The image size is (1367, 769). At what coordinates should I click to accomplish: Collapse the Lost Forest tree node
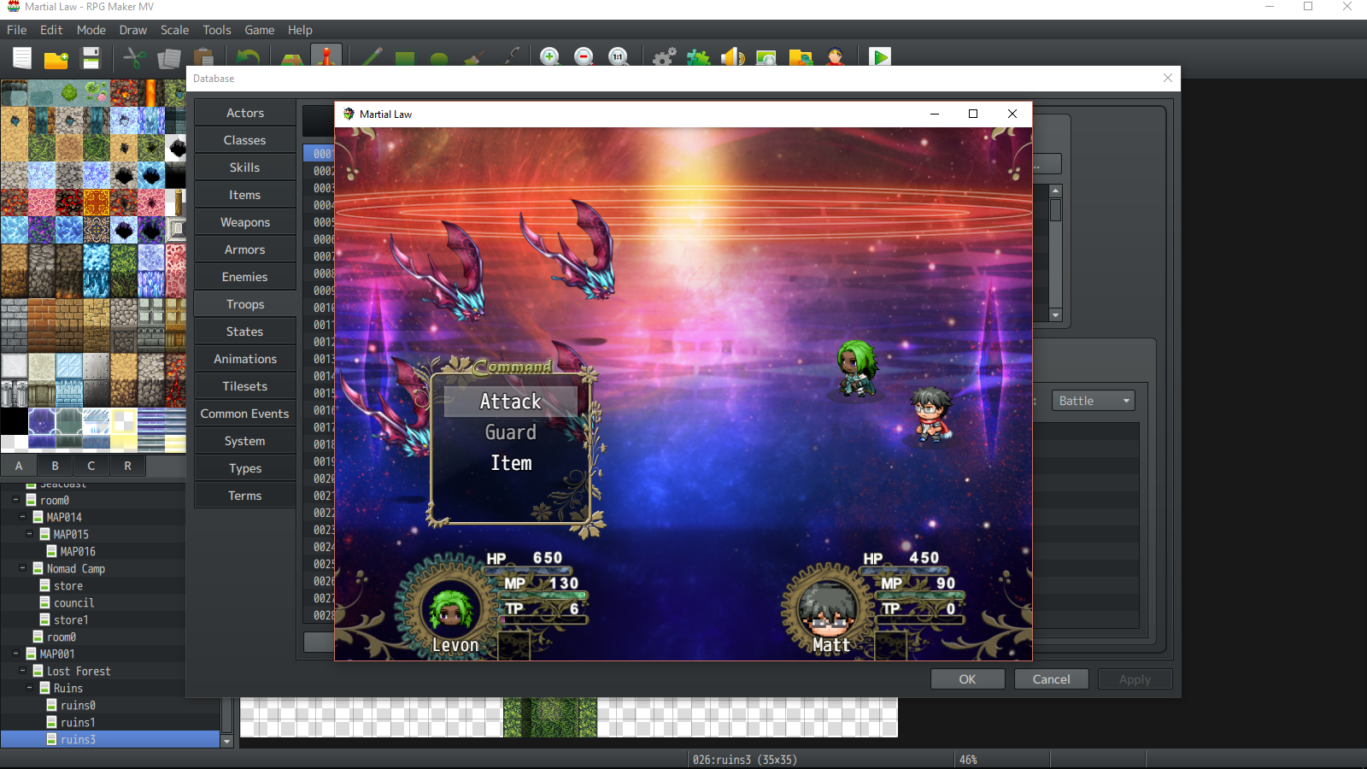click(23, 671)
